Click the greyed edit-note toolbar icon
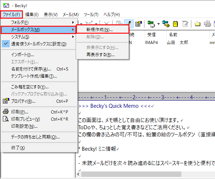 (x=185, y=24)
